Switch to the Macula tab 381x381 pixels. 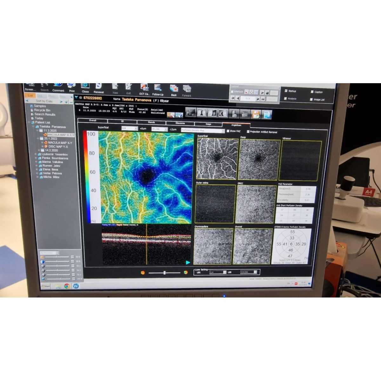pos(151,122)
